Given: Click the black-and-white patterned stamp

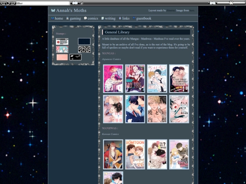Looking at the screenshot, I should 84,49.
